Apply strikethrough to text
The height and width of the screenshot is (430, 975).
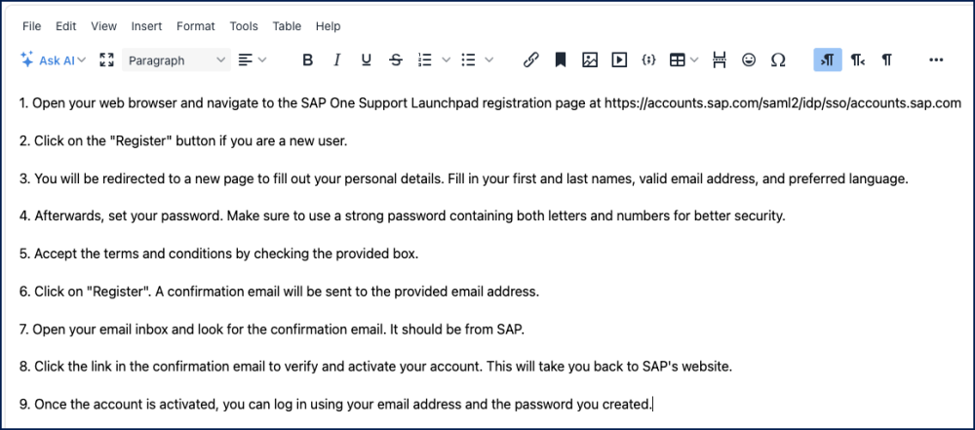point(396,60)
